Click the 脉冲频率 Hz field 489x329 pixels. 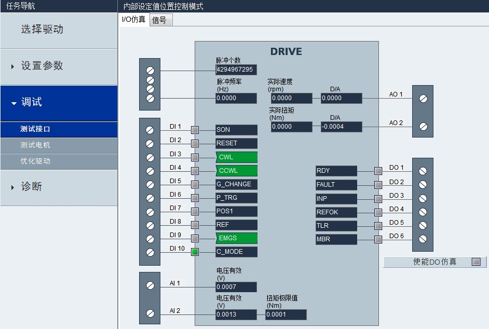point(236,98)
